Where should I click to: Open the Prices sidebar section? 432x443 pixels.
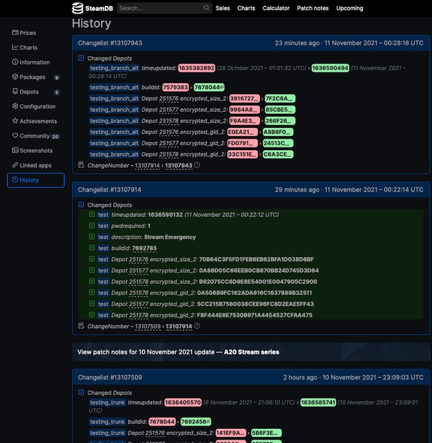pyautogui.click(x=28, y=32)
